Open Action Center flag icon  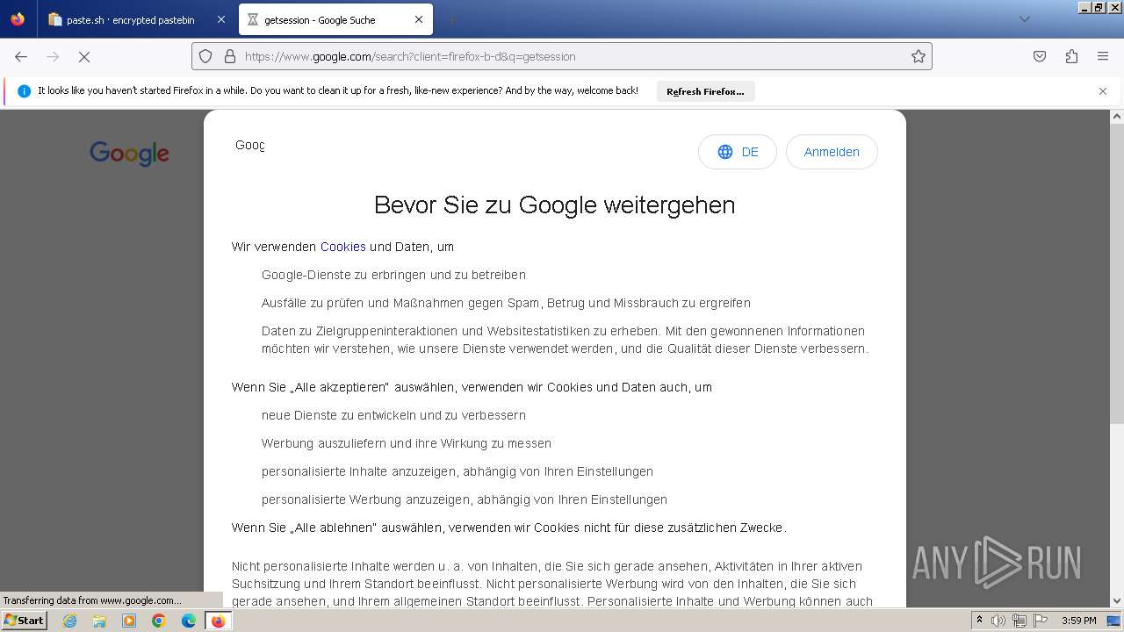click(x=1040, y=621)
